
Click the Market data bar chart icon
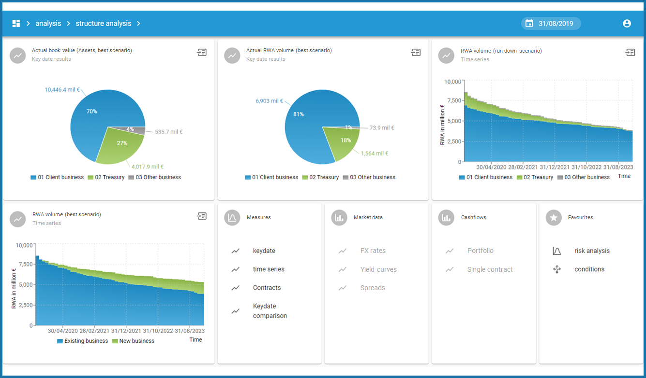pos(339,218)
